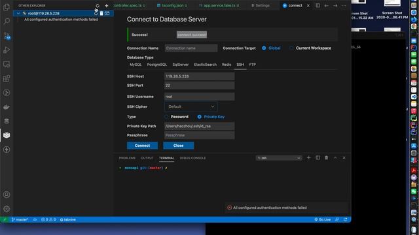Open editor More Actions ellipsis
419x235 pixels.
[344, 5]
